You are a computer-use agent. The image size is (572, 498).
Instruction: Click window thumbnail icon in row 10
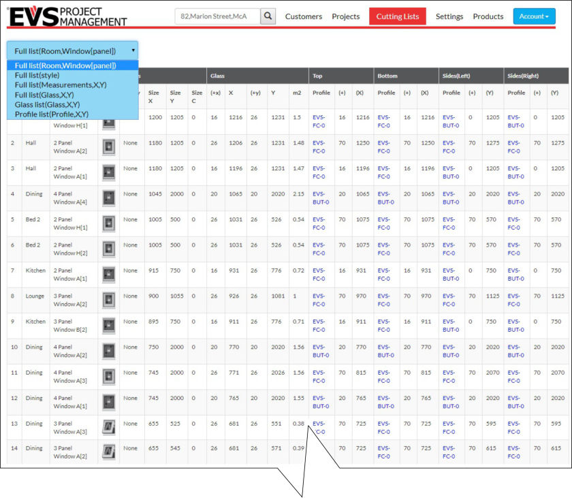click(108, 351)
